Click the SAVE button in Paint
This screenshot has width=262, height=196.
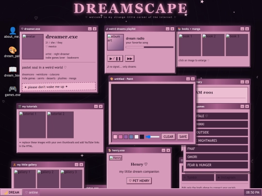pyautogui.click(x=183, y=136)
